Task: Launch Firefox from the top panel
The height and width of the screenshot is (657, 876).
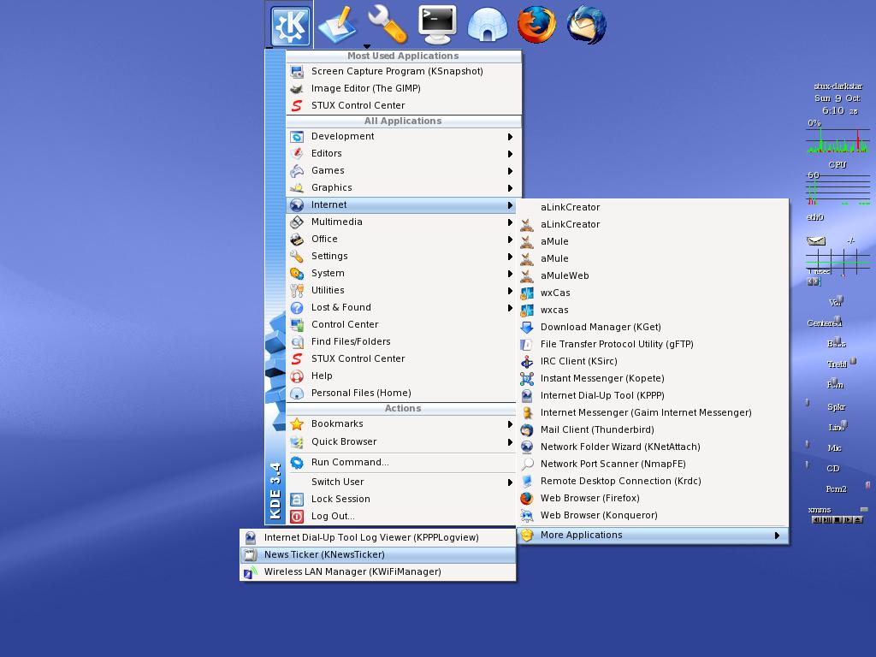Action: pos(536,25)
